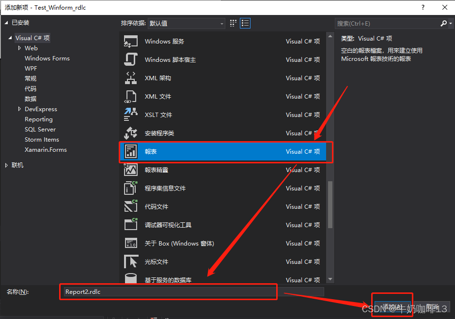Select the Windows 服务 template icon
Screen dimensions: 455x319
point(130,42)
